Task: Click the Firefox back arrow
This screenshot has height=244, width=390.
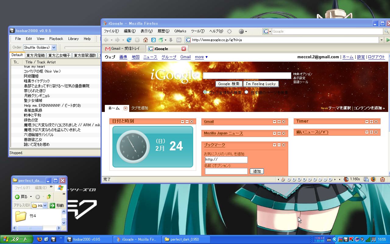Action: click(x=106, y=40)
